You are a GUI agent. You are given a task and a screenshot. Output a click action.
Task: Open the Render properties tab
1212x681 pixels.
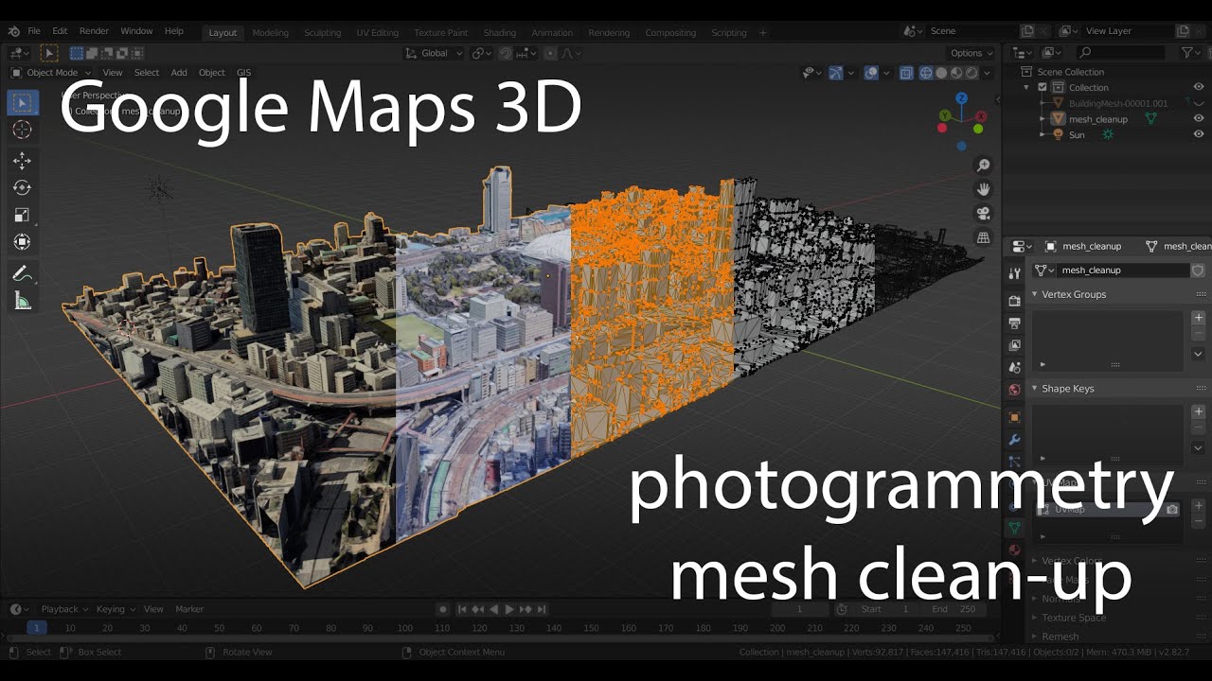(1014, 301)
